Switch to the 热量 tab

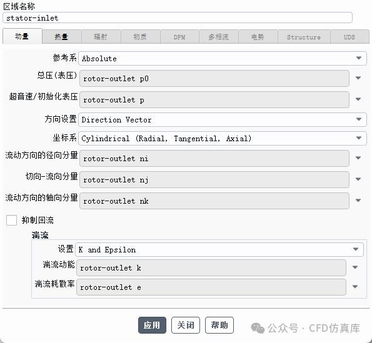(x=62, y=37)
